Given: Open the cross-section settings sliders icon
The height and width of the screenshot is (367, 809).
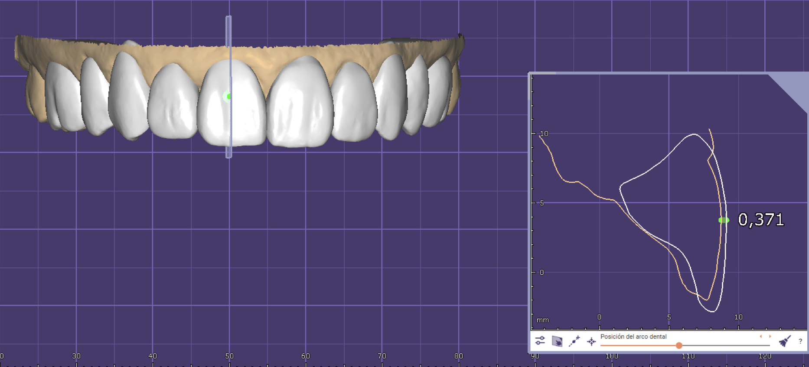Looking at the screenshot, I should [540, 341].
